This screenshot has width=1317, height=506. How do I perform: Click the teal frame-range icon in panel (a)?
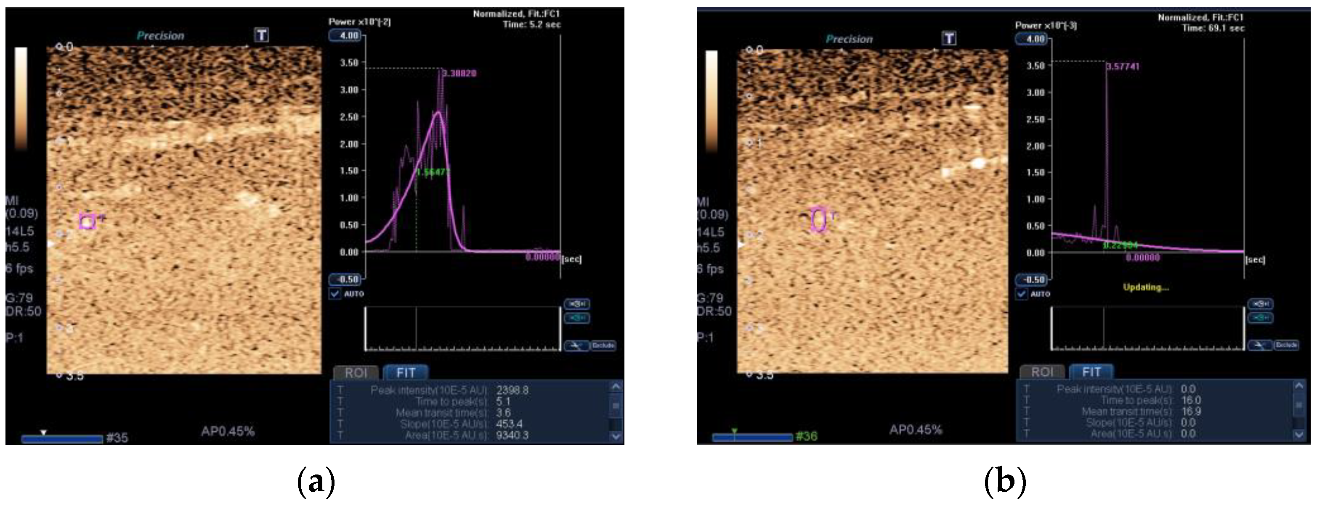(577, 318)
